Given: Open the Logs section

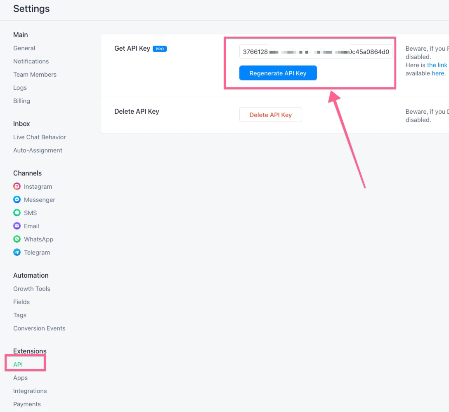Looking at the screenshot, I should click(x=20, y=88).
